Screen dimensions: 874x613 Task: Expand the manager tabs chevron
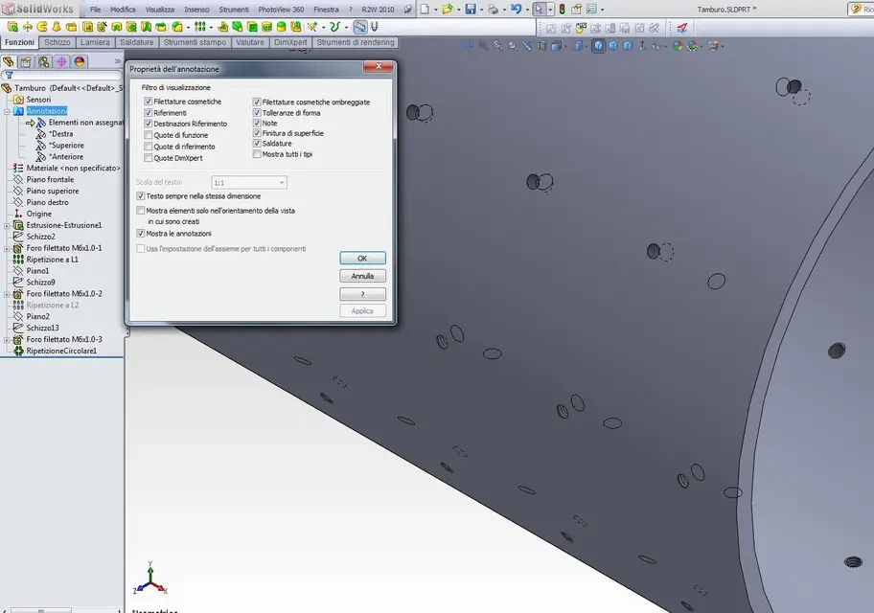pos(118,61)
